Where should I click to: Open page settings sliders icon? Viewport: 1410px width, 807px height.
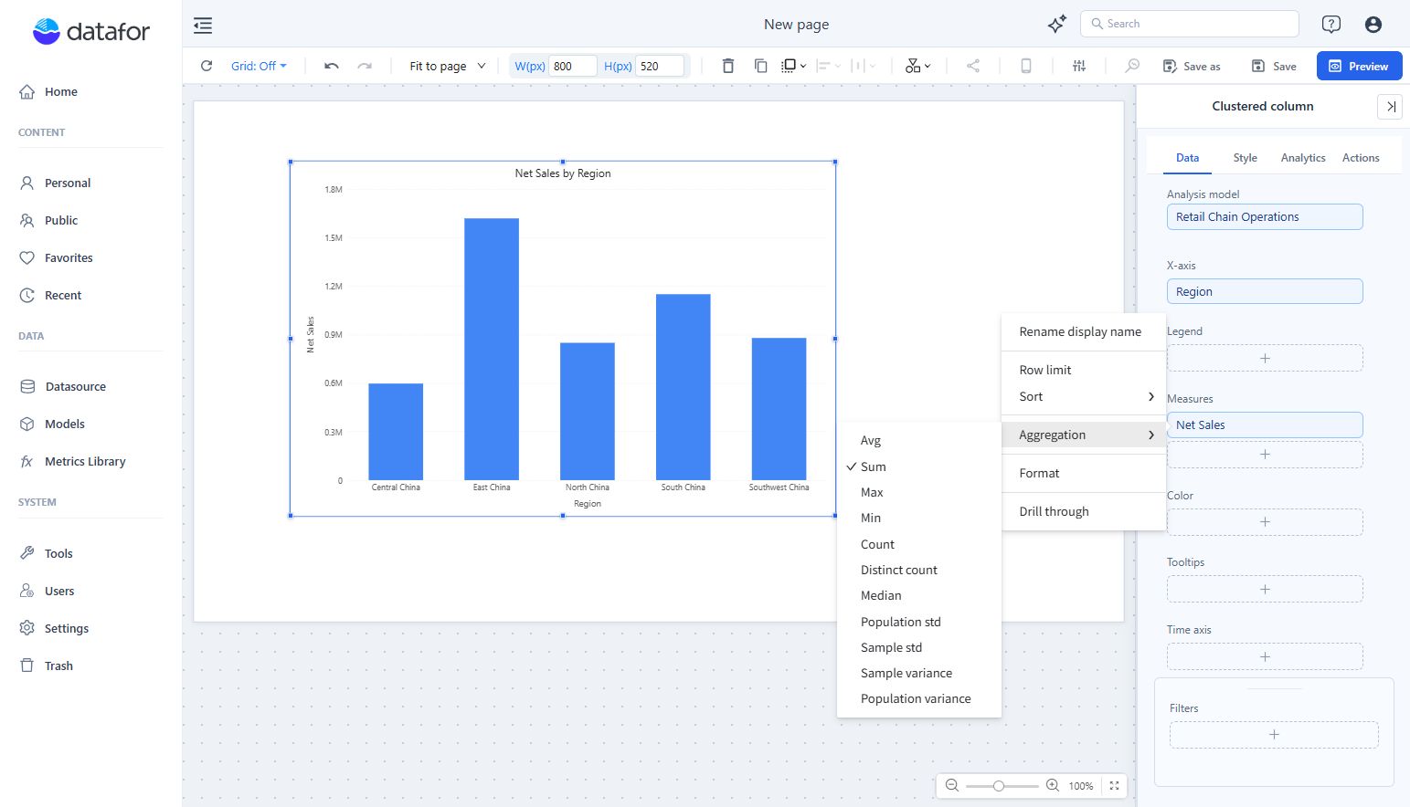click(1079, 66)
